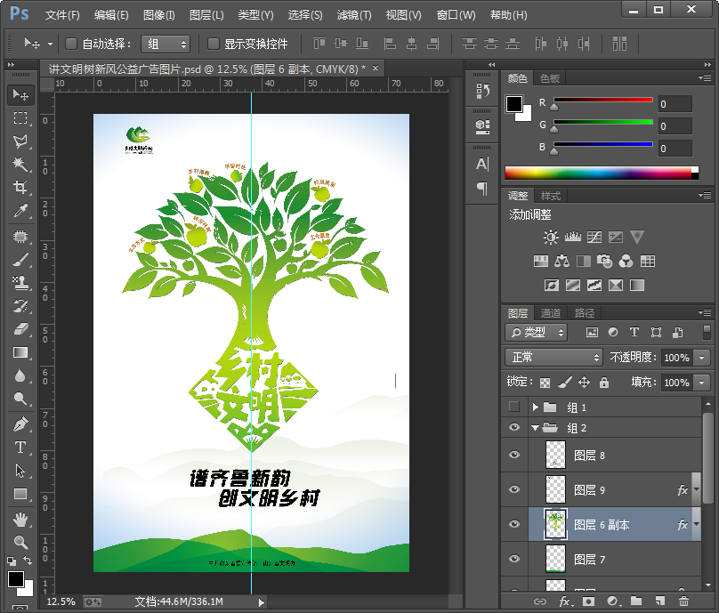Switch to the 通道 tab
This screenshot has width=719, height=613.
click(x=551, y=313)
